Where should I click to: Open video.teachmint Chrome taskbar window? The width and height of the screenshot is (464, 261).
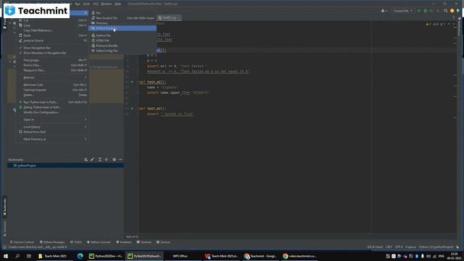tap(299, 256)
